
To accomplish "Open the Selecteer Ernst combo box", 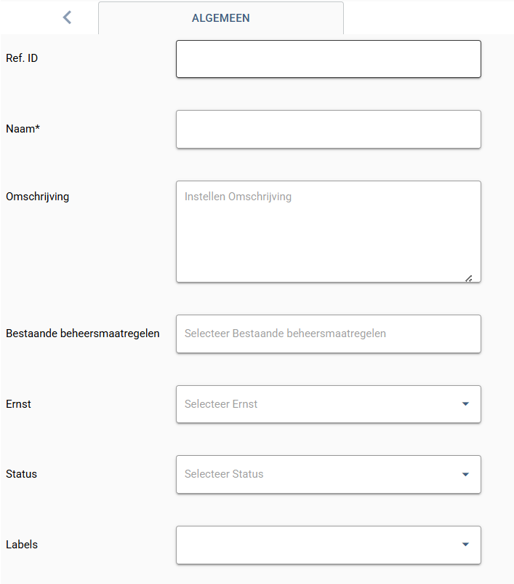I will 329,404.
